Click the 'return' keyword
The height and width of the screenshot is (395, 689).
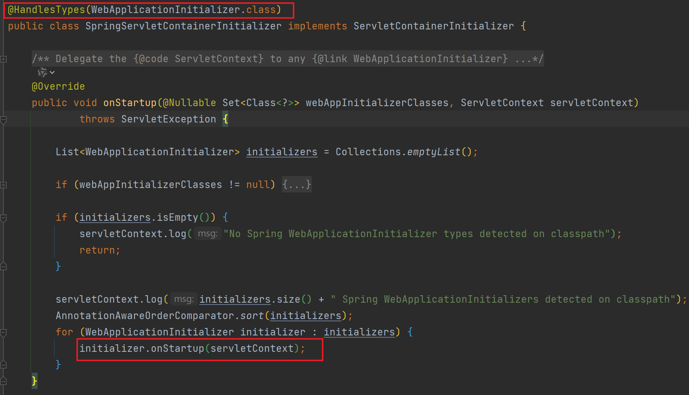point(97,250)
